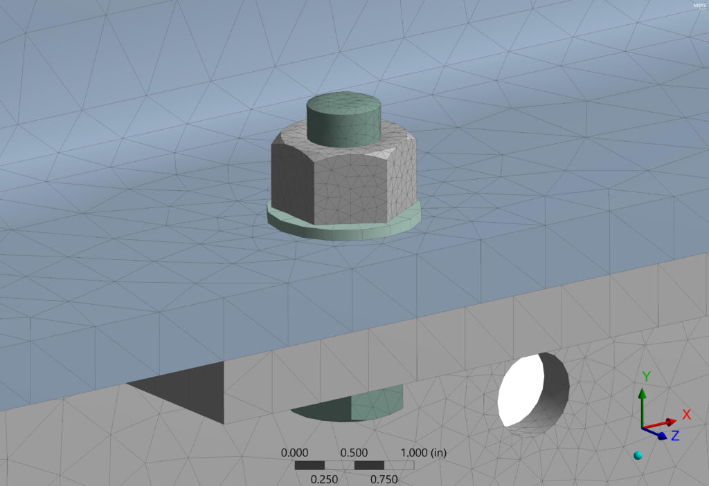The image size is (709, 486).
Task: Click the 1.000 (in) label on the scale ruler
Action: pos(424,454)
